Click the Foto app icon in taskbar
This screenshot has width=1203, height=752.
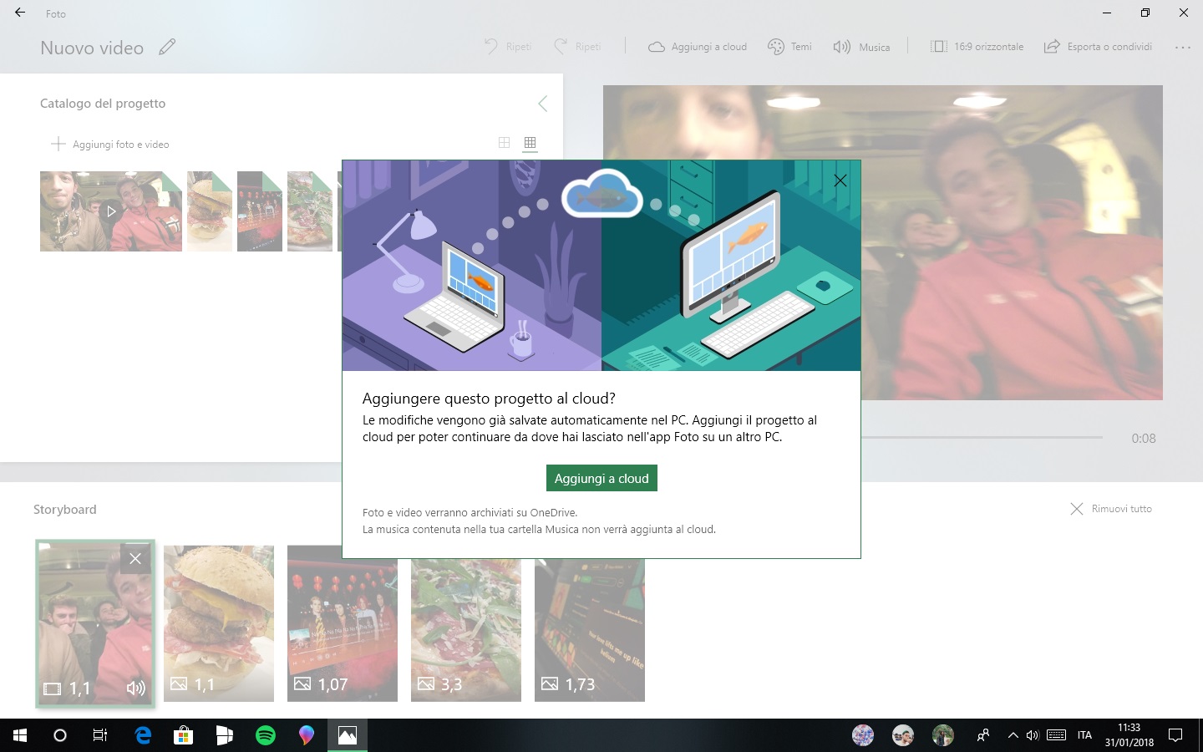(x=348, y=735)
